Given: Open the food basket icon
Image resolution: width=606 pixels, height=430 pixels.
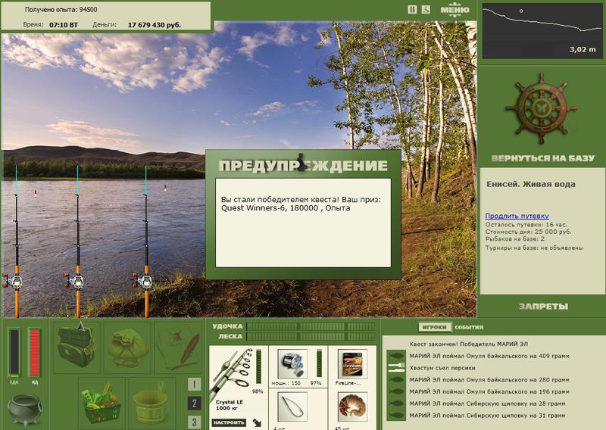Looking at the screenshot, I should click(x=102, y=402).
